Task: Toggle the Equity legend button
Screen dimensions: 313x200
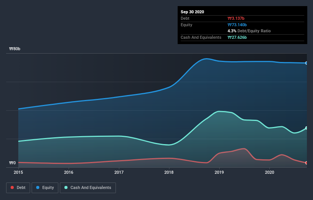Action: 45,188
